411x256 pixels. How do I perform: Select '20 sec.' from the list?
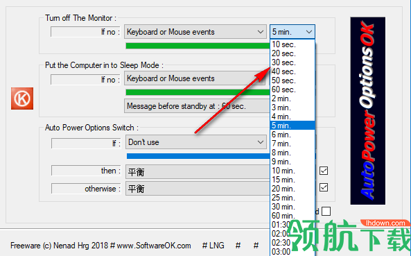[292, 53]
